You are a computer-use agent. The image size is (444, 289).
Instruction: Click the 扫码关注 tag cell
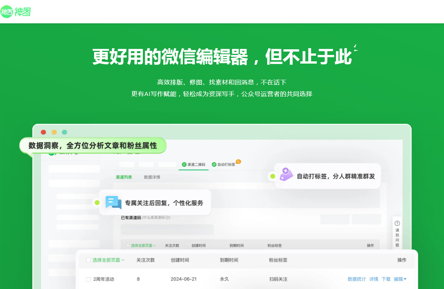(x=278, y=279)
